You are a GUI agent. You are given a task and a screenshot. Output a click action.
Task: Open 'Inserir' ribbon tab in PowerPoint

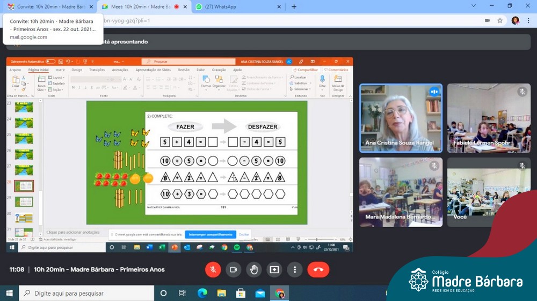click(60, 70)
